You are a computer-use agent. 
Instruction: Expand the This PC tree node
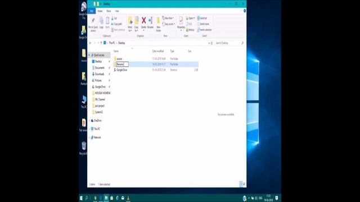tap(89, 129)
